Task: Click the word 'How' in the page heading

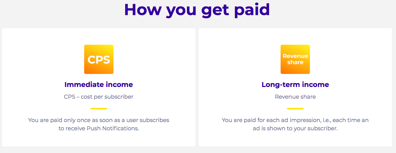Action: pos(142,10)
